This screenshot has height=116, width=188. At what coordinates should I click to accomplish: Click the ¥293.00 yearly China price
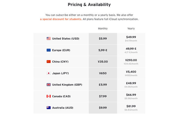[x=131, y=60]
